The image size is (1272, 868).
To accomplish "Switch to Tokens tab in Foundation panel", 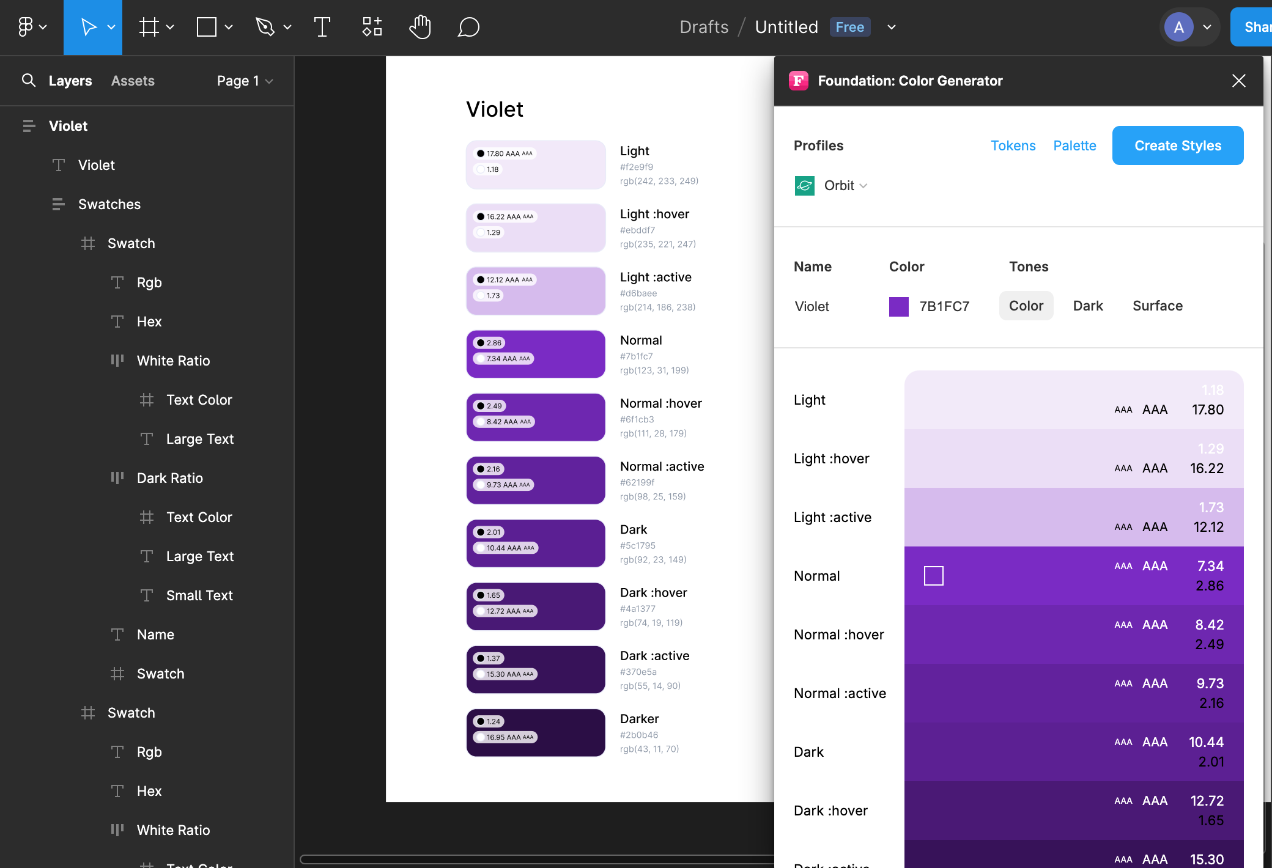I will (1011, 145).
